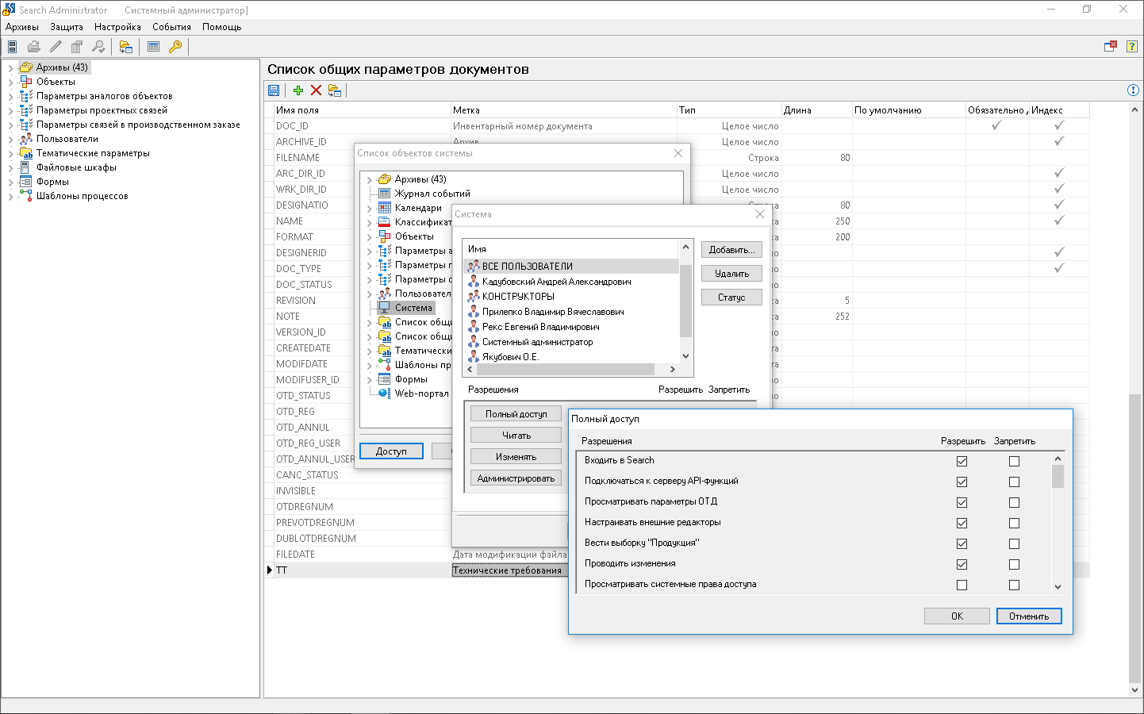Uncheck Allow for 'Входить в Search'
The width and height of the screenshot is (1144, 714).
pos(962,461)
